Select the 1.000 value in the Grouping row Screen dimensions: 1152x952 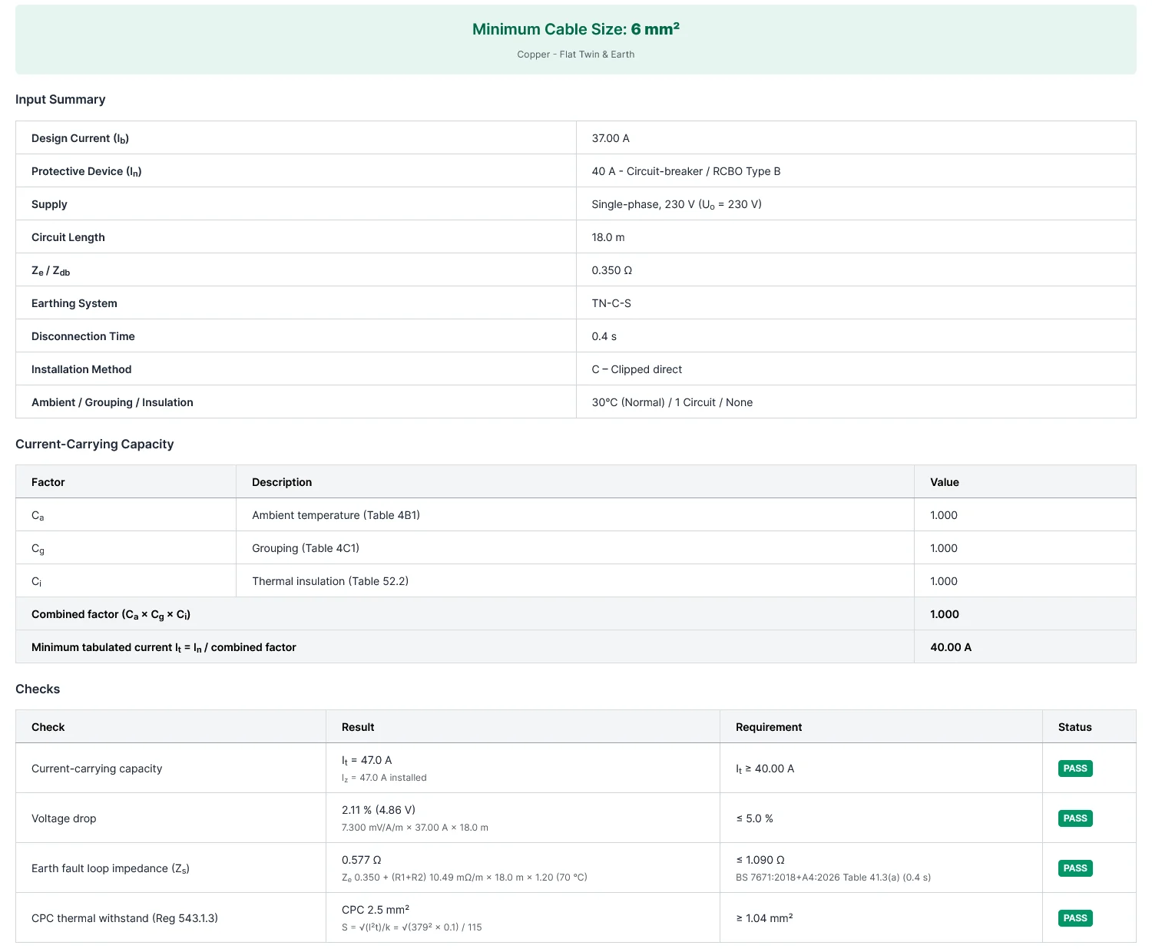(944, 548)
